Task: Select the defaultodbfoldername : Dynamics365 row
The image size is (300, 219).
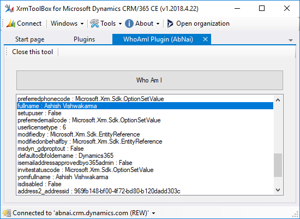Action: (145, 156)
